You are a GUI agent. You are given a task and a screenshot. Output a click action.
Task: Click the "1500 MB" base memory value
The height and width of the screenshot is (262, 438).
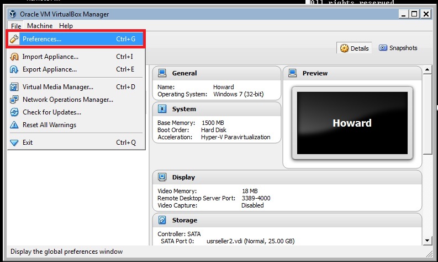213,123
